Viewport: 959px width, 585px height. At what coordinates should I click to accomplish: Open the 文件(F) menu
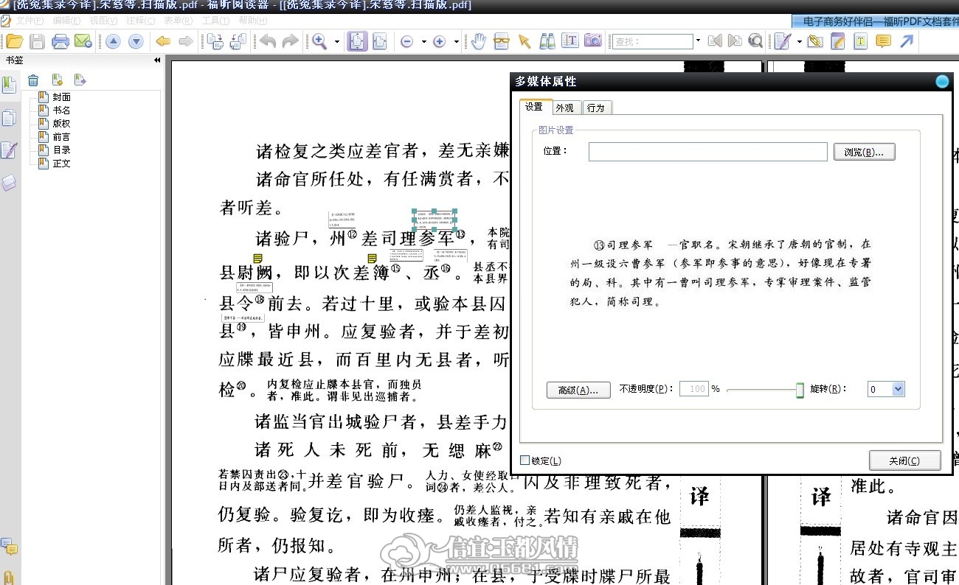click(x=30, y=21)
